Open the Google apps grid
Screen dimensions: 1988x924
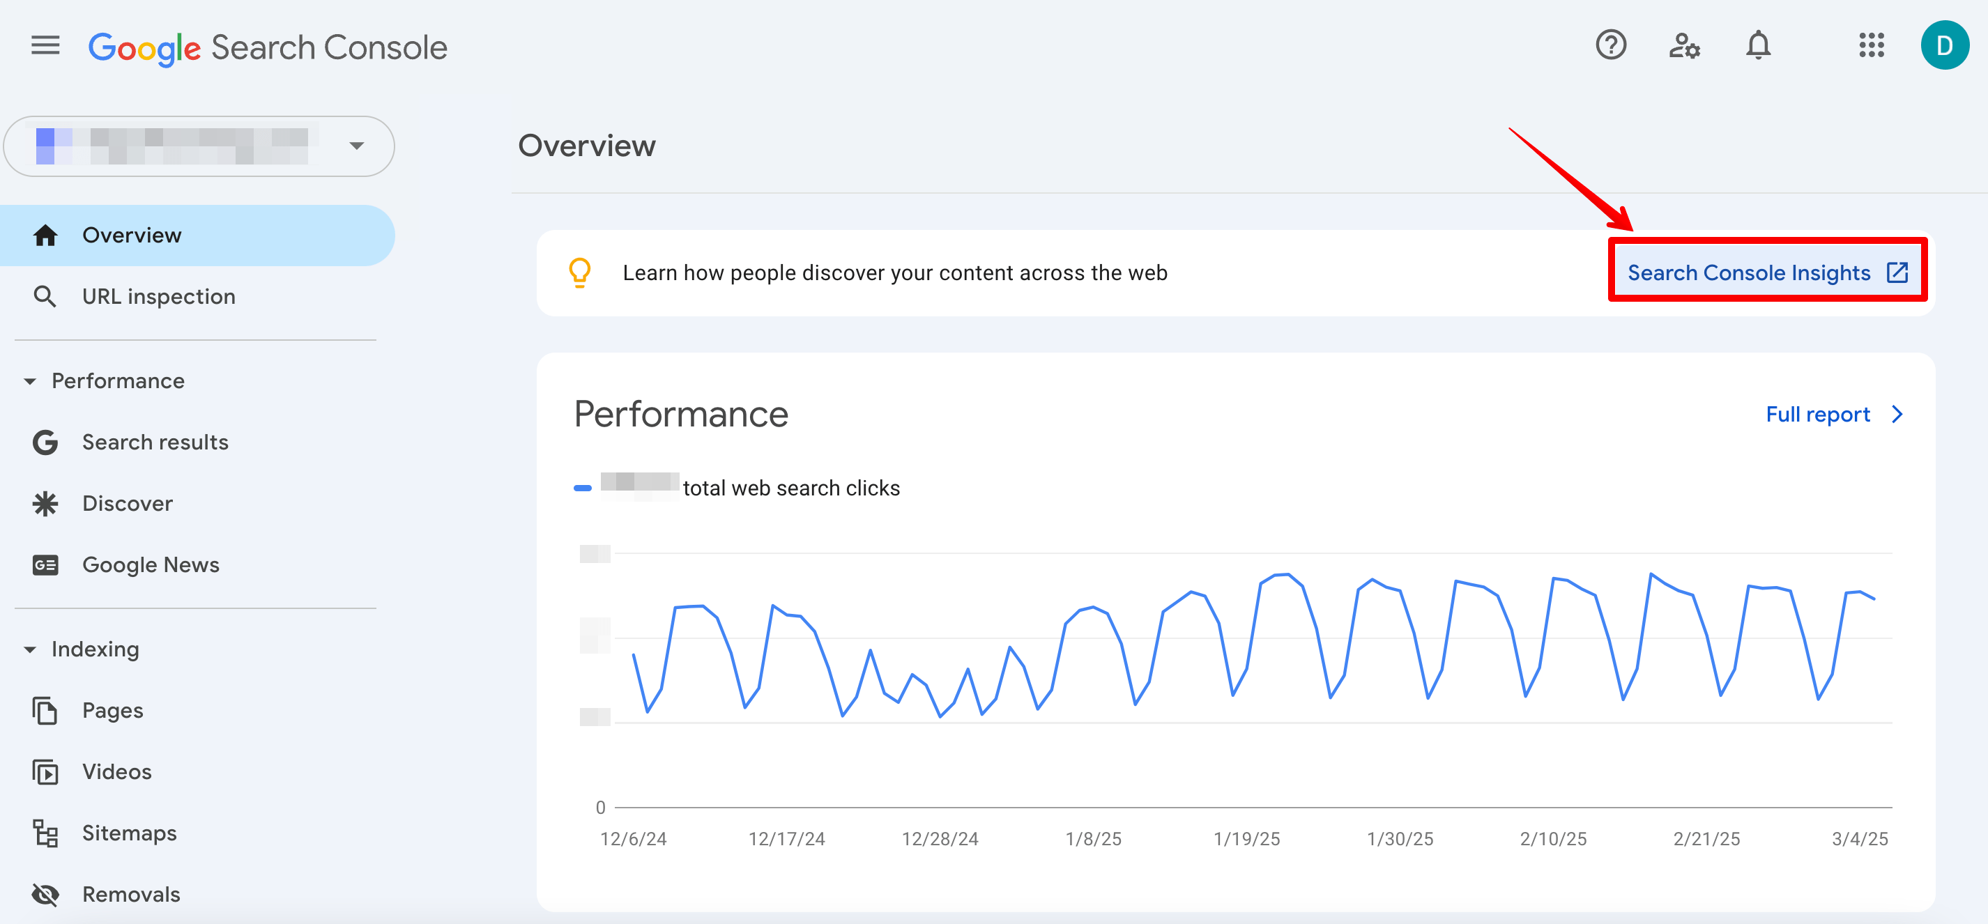pyautogui.click(x=1871, y=45)
